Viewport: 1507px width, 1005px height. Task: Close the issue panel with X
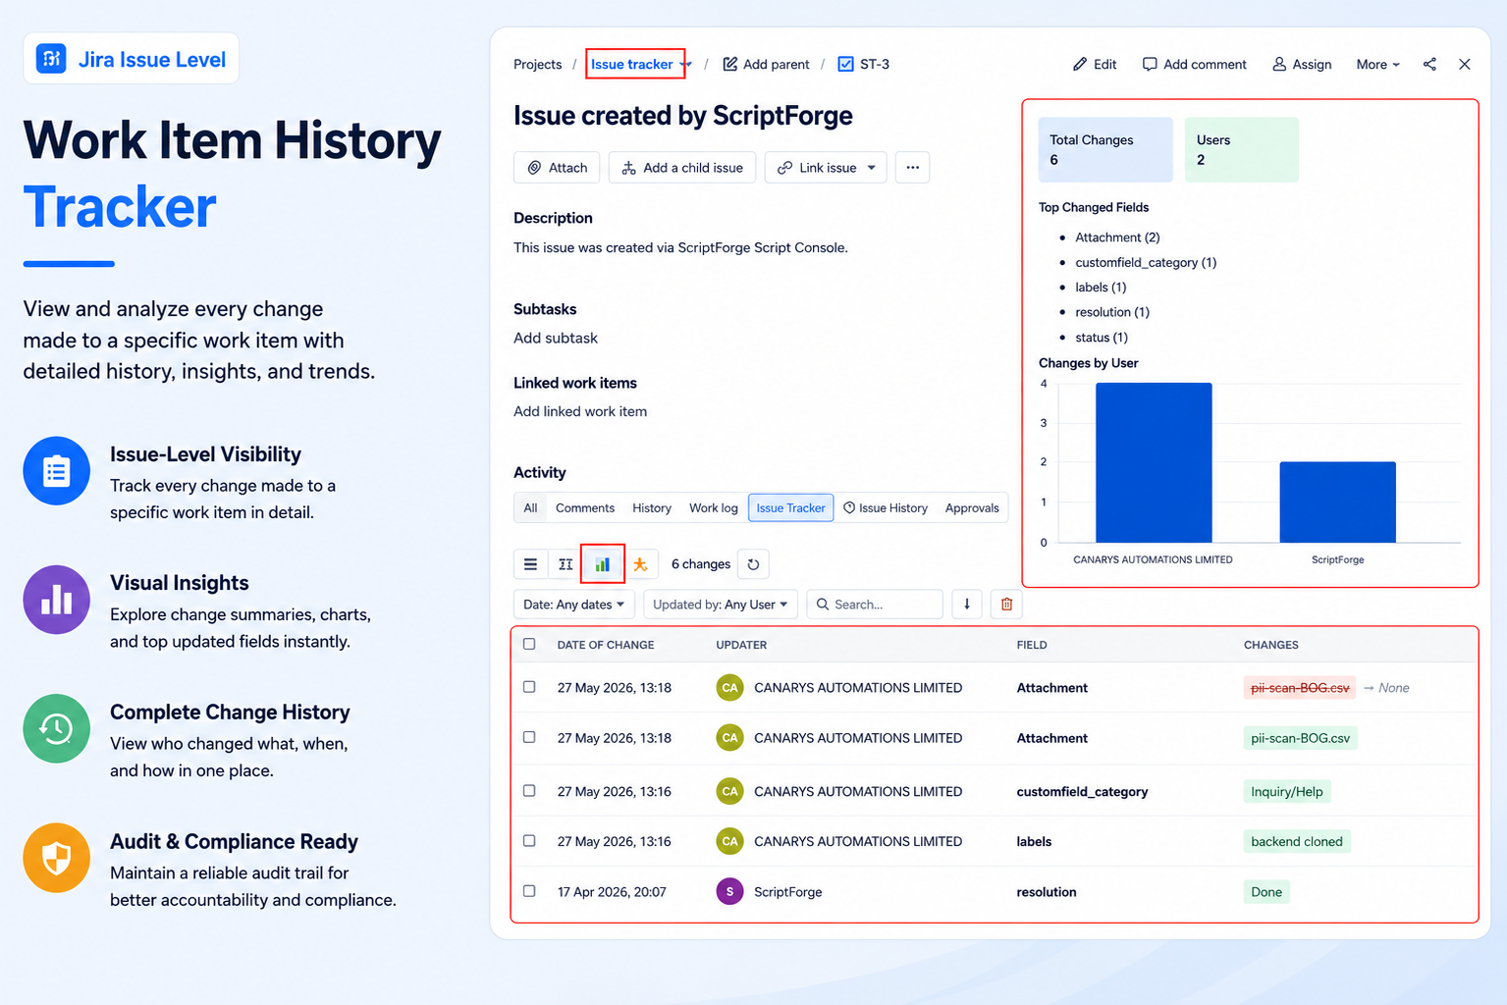click(1465, 64)
